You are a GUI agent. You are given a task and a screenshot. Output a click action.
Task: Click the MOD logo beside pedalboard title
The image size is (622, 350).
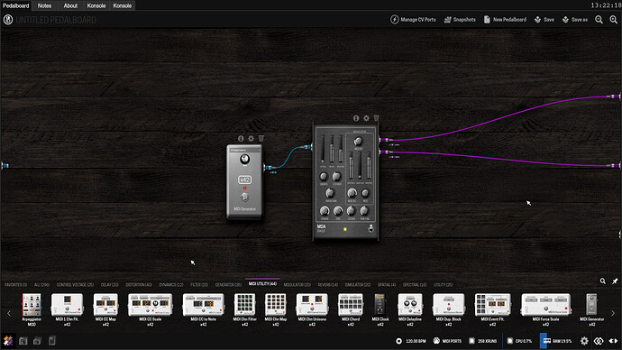pyautogui.click(x=8, y=20)
